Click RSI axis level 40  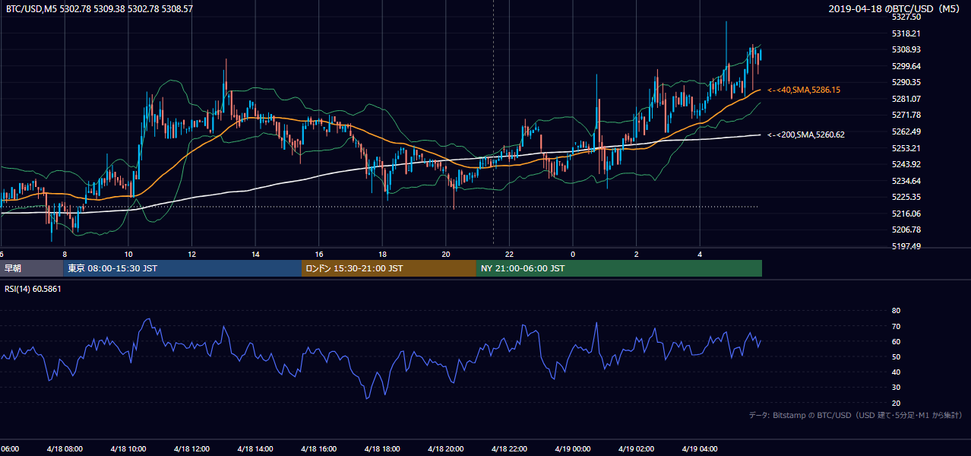pos(896,372)
